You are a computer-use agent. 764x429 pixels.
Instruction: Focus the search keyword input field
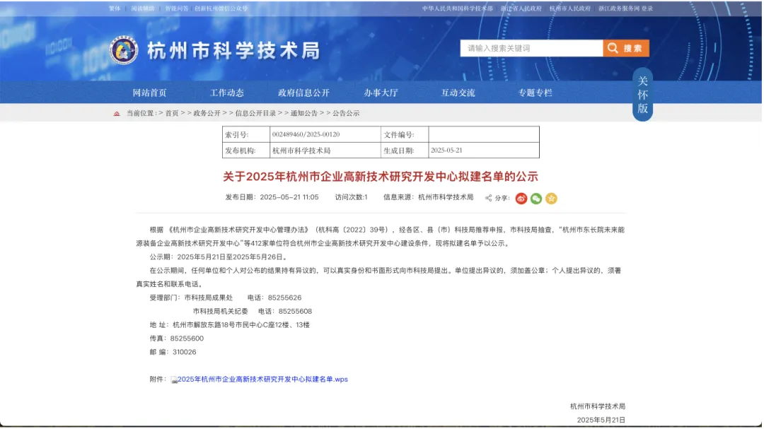pos(531,48)
